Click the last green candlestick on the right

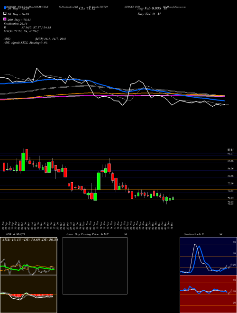pyautogui.click(x=173, y=199)
